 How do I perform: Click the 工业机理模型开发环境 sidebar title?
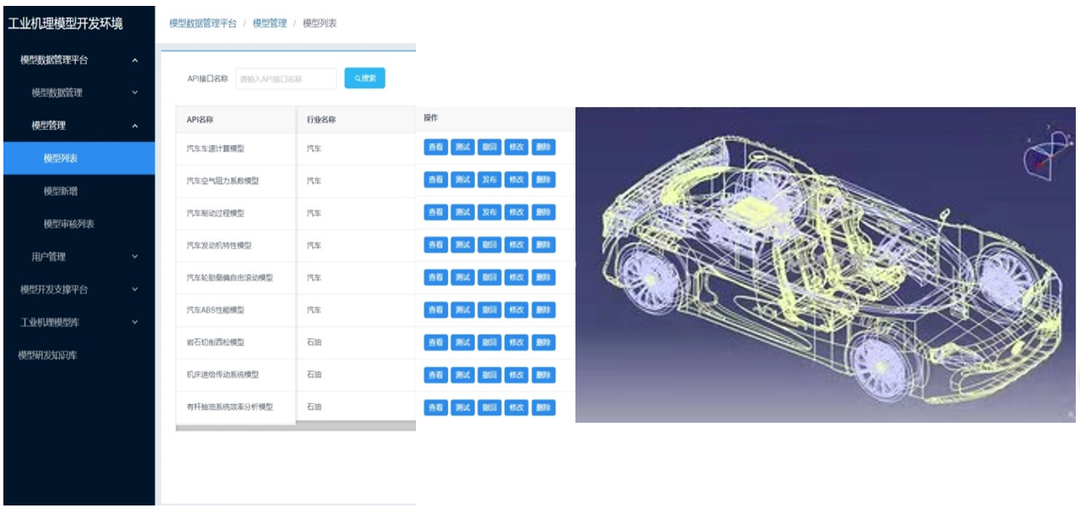click(x=65, y=24)
